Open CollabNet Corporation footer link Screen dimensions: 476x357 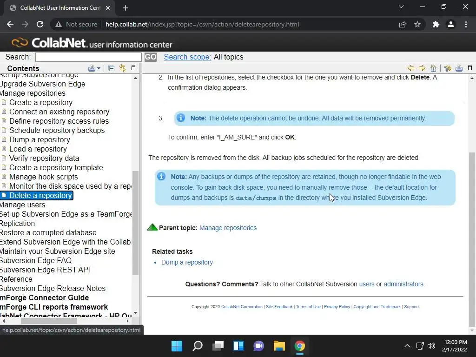tap(242, 307)
